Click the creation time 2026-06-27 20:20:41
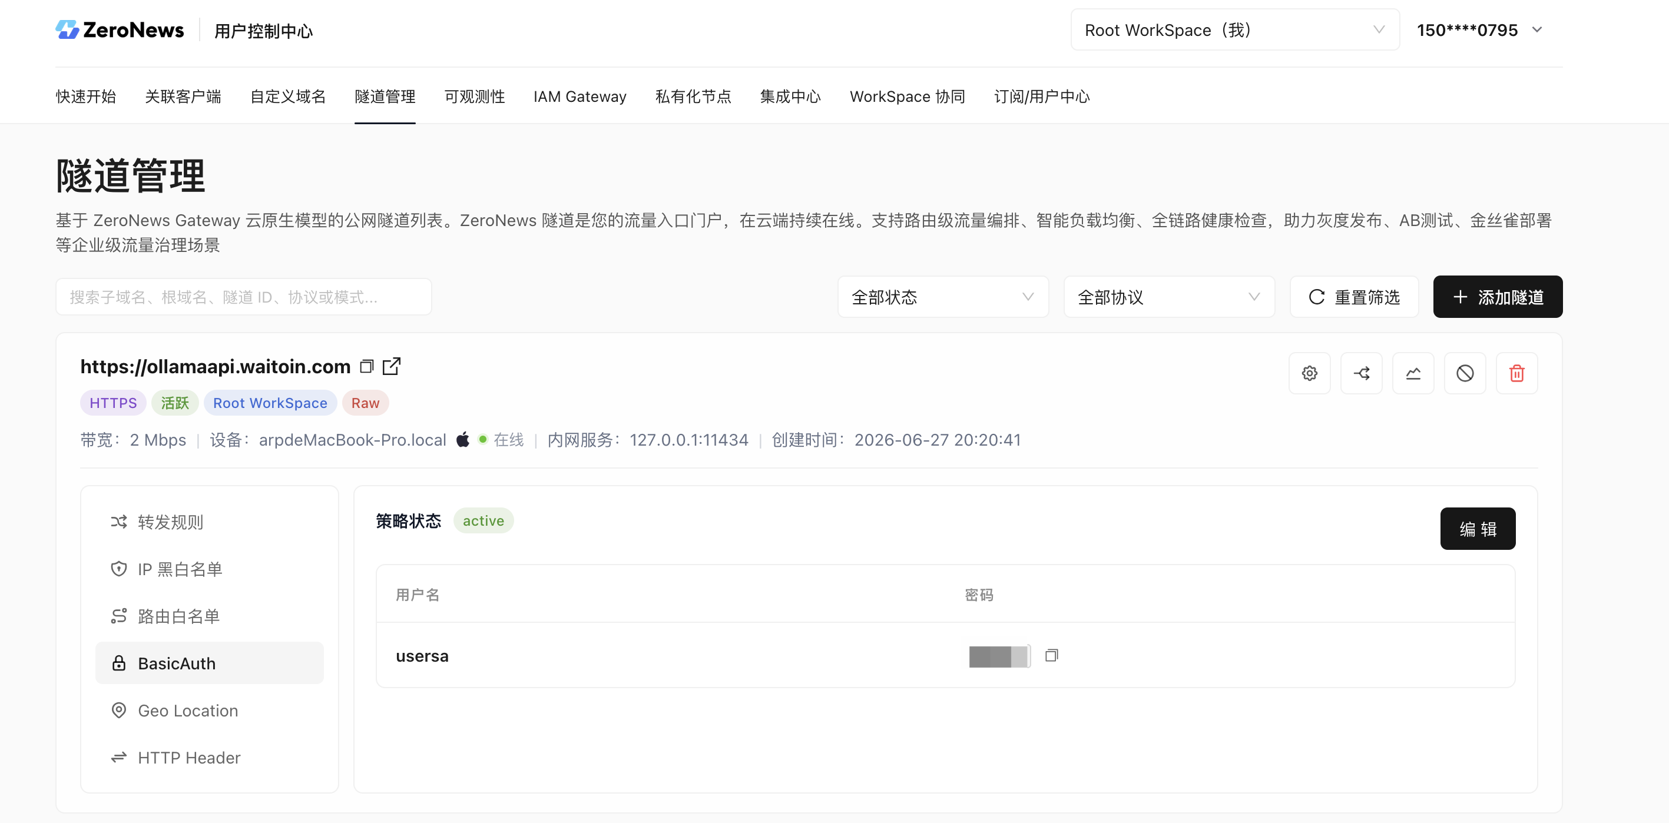The height and width of the screenshot is (823, 1669). (x=938, y=440)
